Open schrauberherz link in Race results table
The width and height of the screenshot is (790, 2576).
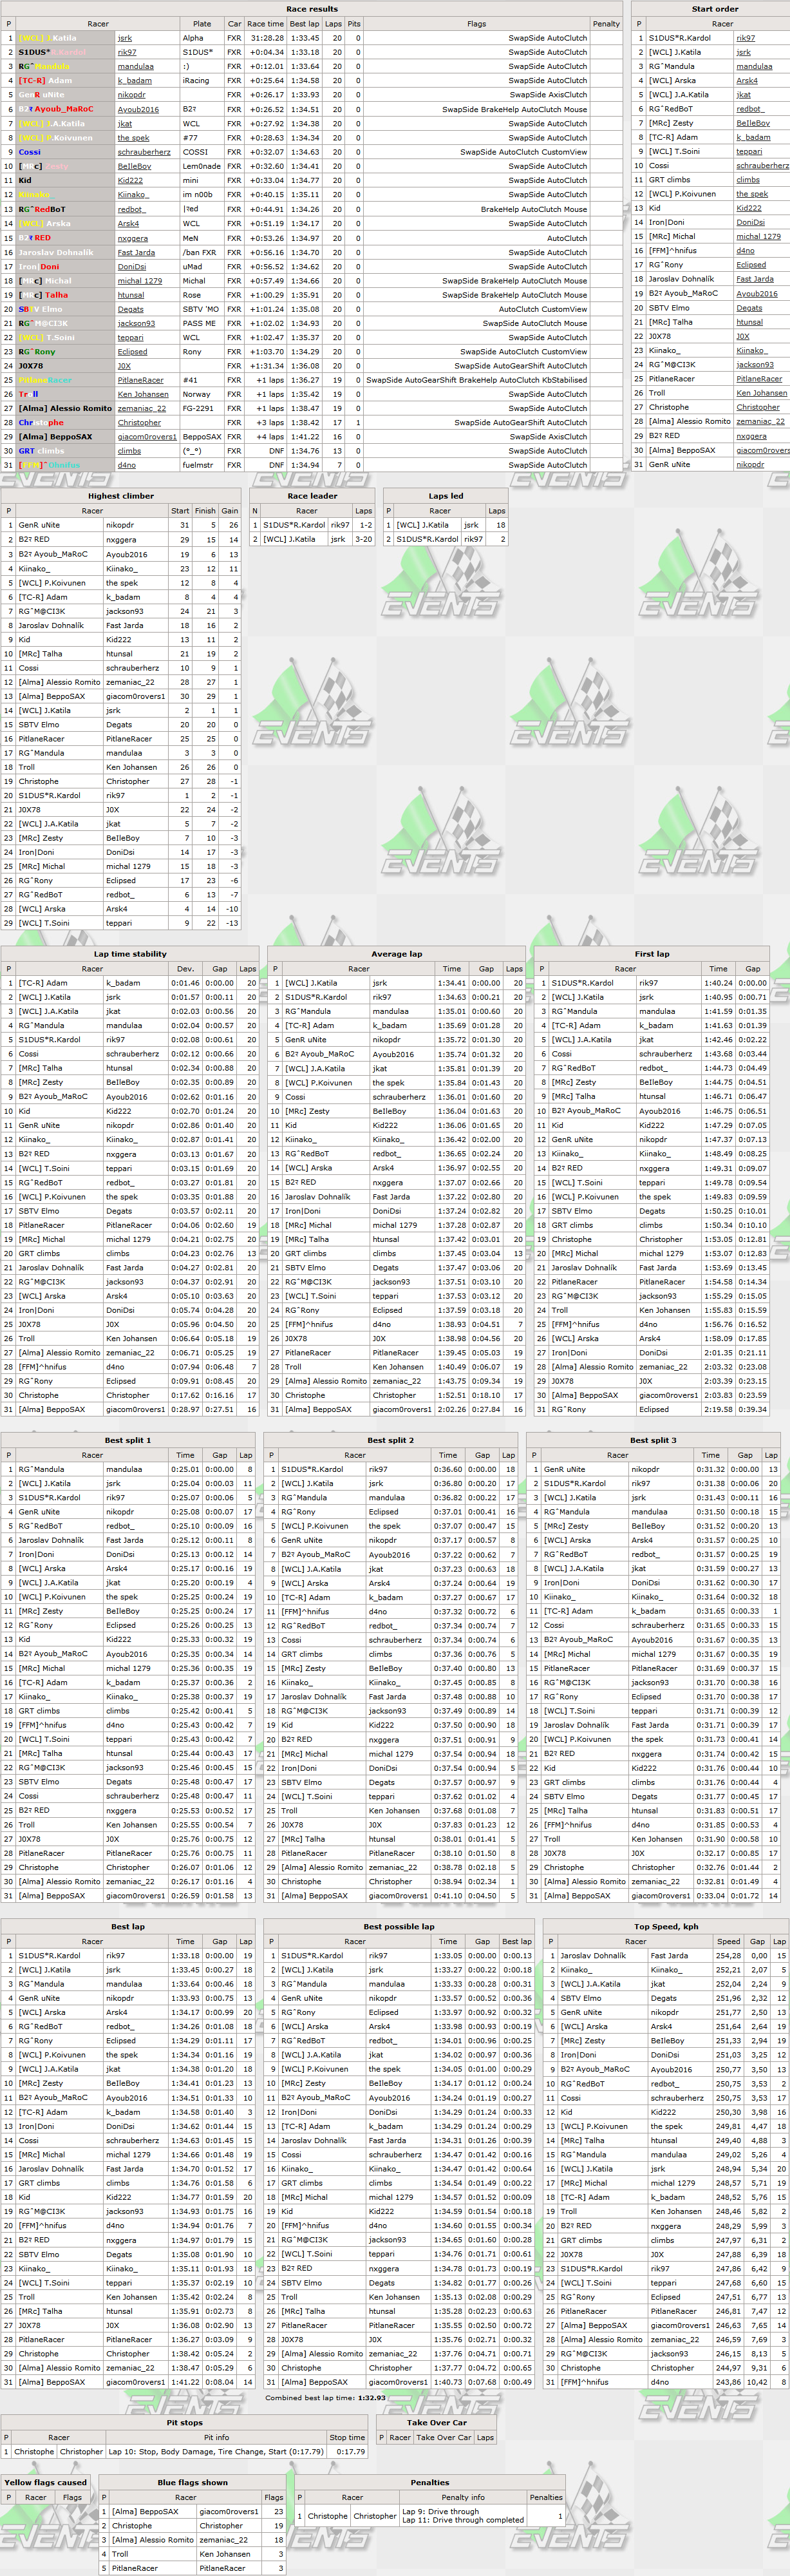coord(143,152)
